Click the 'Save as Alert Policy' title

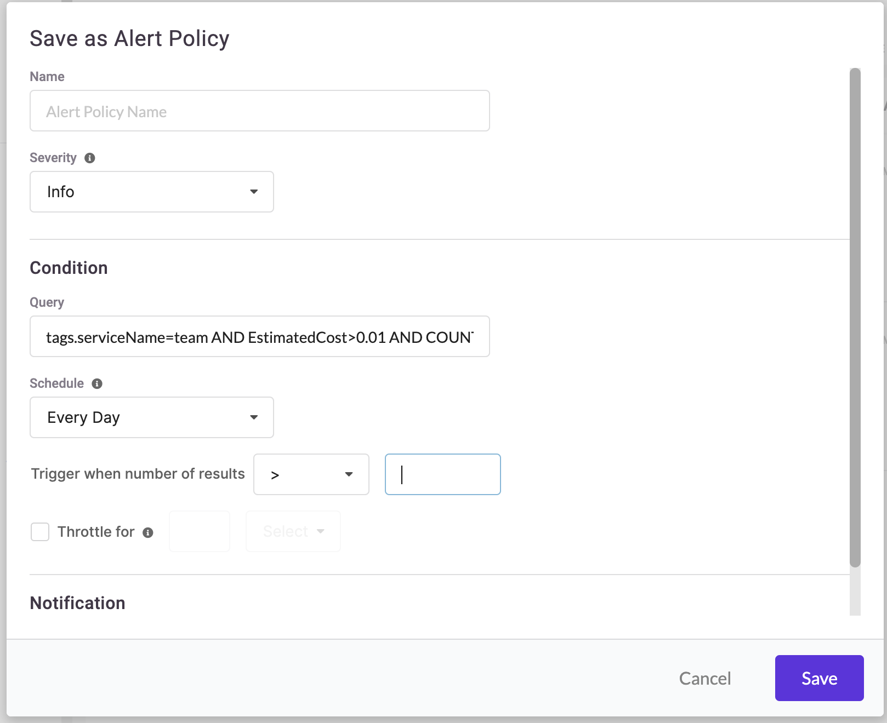130,38
